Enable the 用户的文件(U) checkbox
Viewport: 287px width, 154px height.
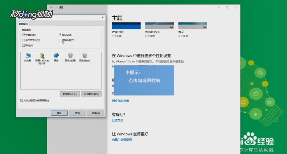(x=23, y=40)
